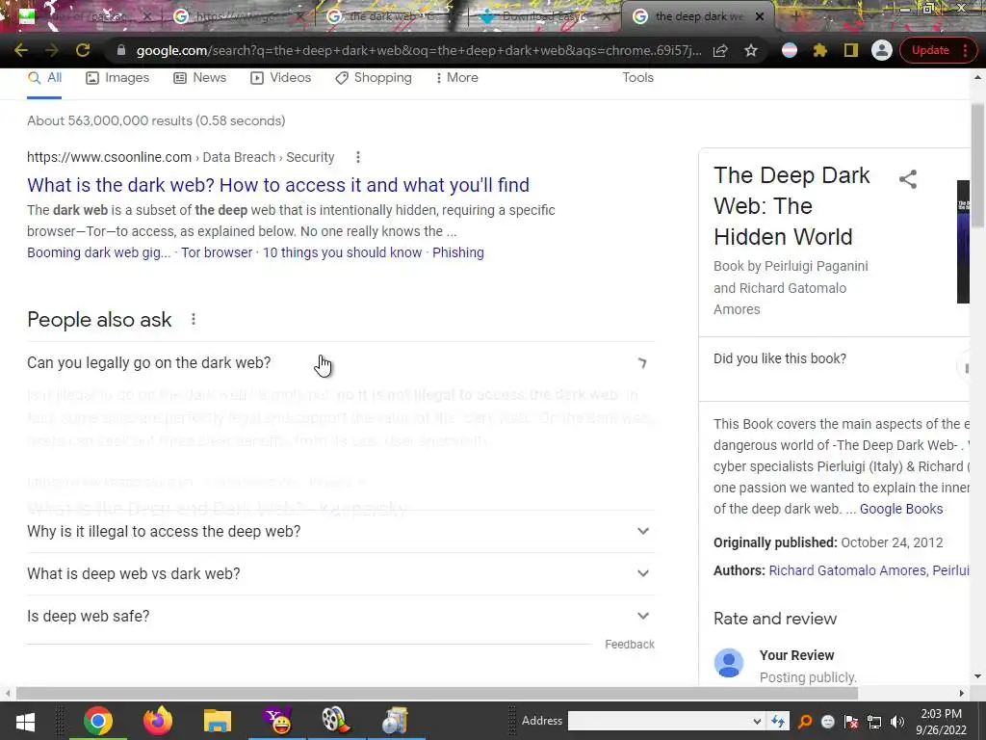Open search Tools
The image size is (986, 740).
[x=637, y=77]
